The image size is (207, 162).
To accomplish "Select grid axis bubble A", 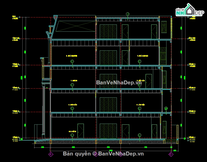I will click(x=51, y=154).
